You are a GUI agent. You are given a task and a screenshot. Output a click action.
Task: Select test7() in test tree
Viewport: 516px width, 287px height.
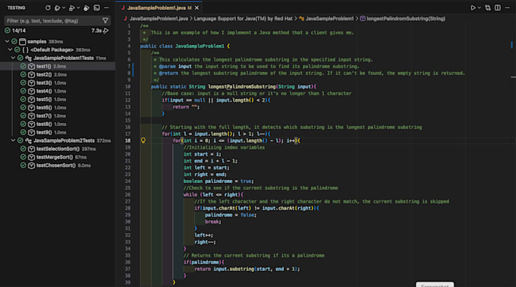click(58, 115)
